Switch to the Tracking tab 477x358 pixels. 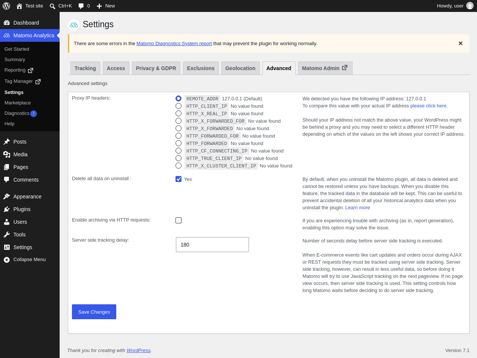85,68
